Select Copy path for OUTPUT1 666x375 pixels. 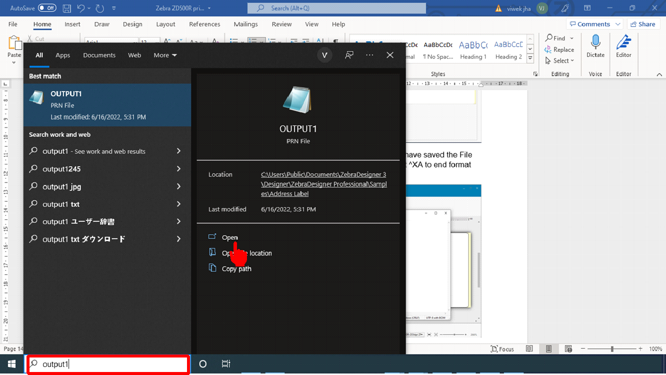236,268
